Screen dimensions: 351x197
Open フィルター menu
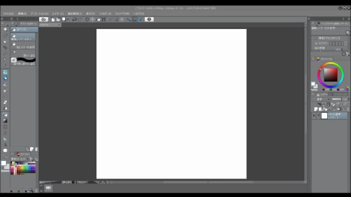pyautogui.click(x=105, y=14)
